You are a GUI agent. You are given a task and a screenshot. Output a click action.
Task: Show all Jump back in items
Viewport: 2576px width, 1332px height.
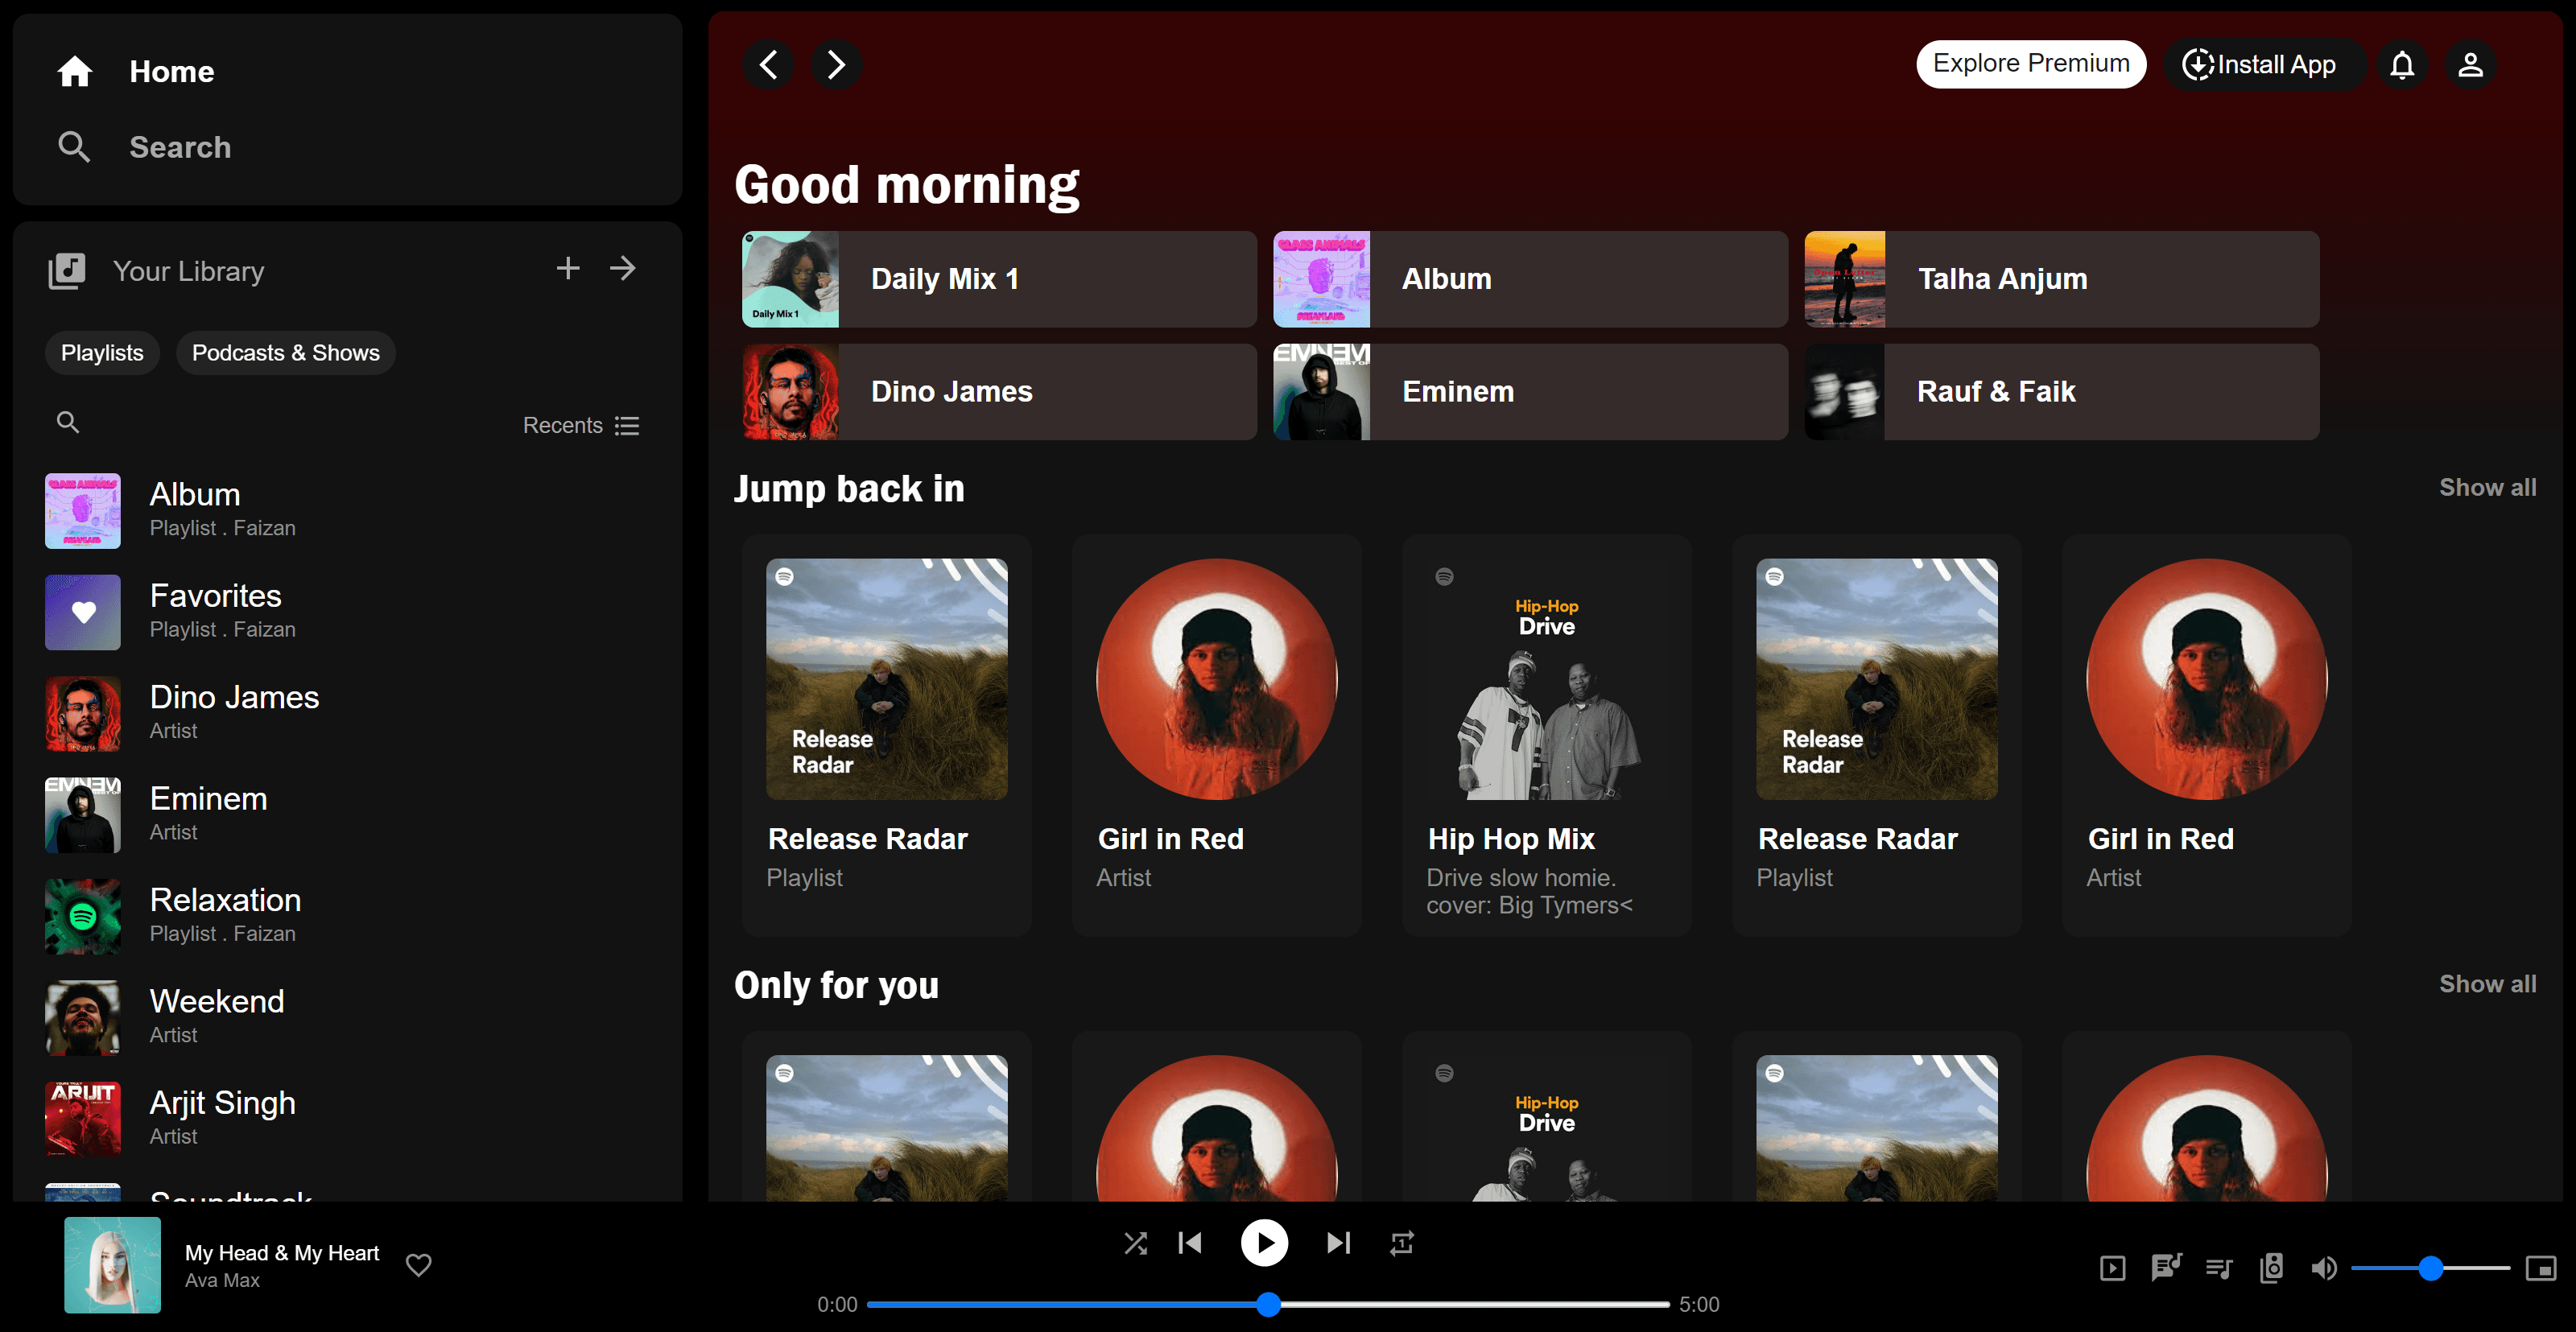(x=2487, y=487)
